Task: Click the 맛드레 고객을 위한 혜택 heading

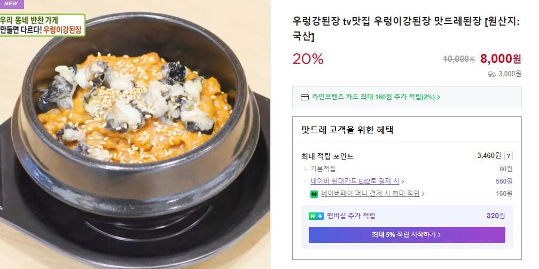Action: pos(347,130)
